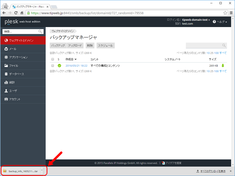Open the 統計 sidebar section

(23, 82)
